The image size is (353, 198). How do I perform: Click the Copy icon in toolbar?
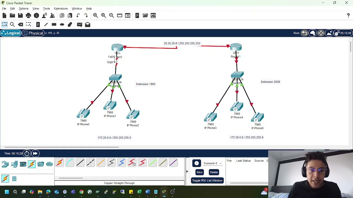pyautogui.click(x=62, y=16)
